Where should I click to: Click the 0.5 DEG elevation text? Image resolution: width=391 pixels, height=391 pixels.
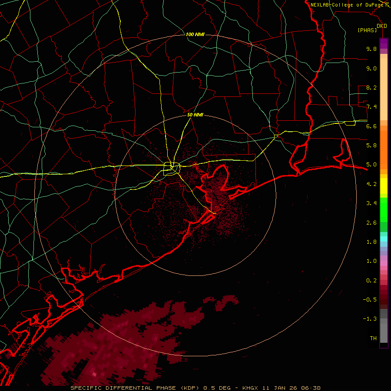[217, 388]
